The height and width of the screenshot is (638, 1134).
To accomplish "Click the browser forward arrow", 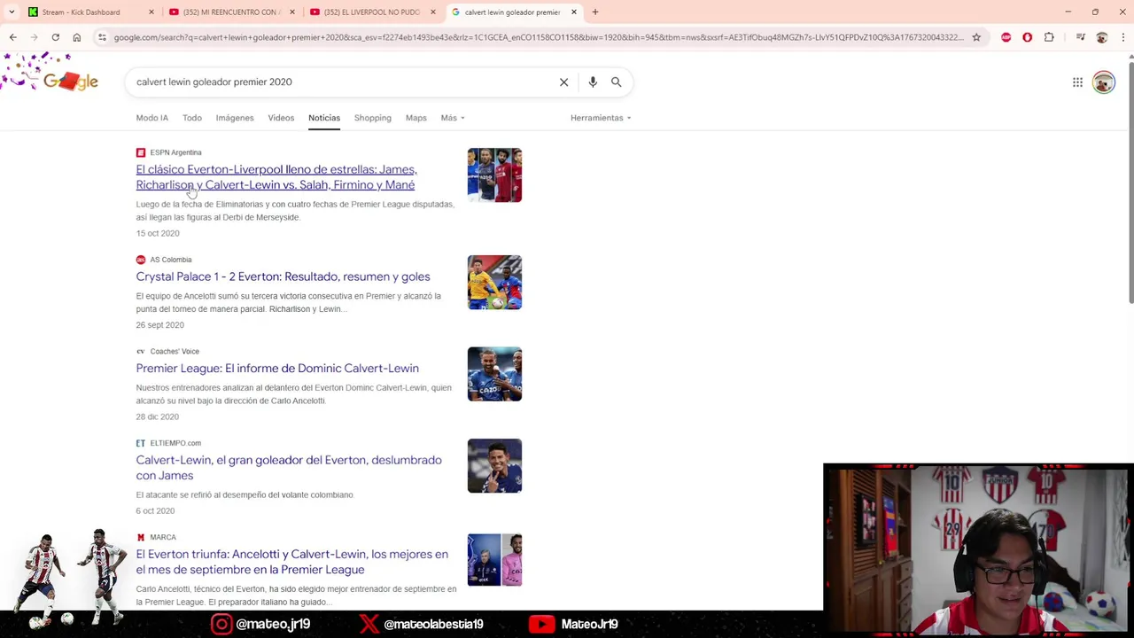I will click(34, 37).
